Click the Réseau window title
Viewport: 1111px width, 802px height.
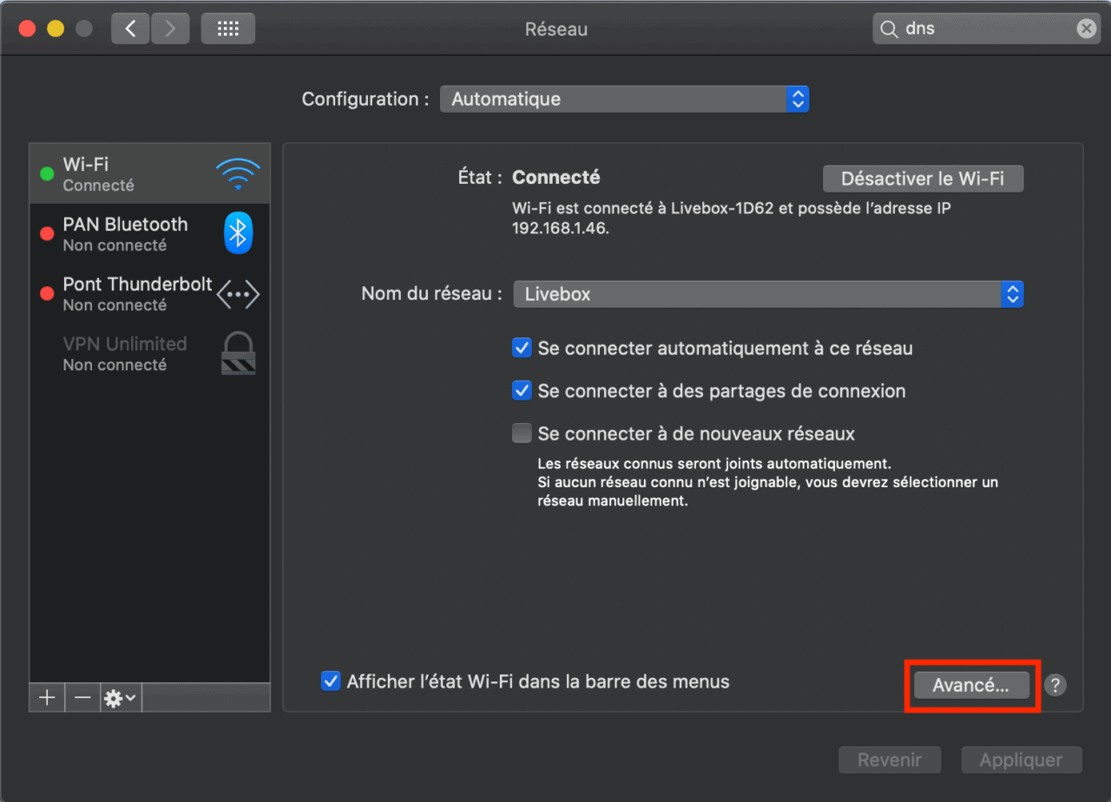(556, 29)
